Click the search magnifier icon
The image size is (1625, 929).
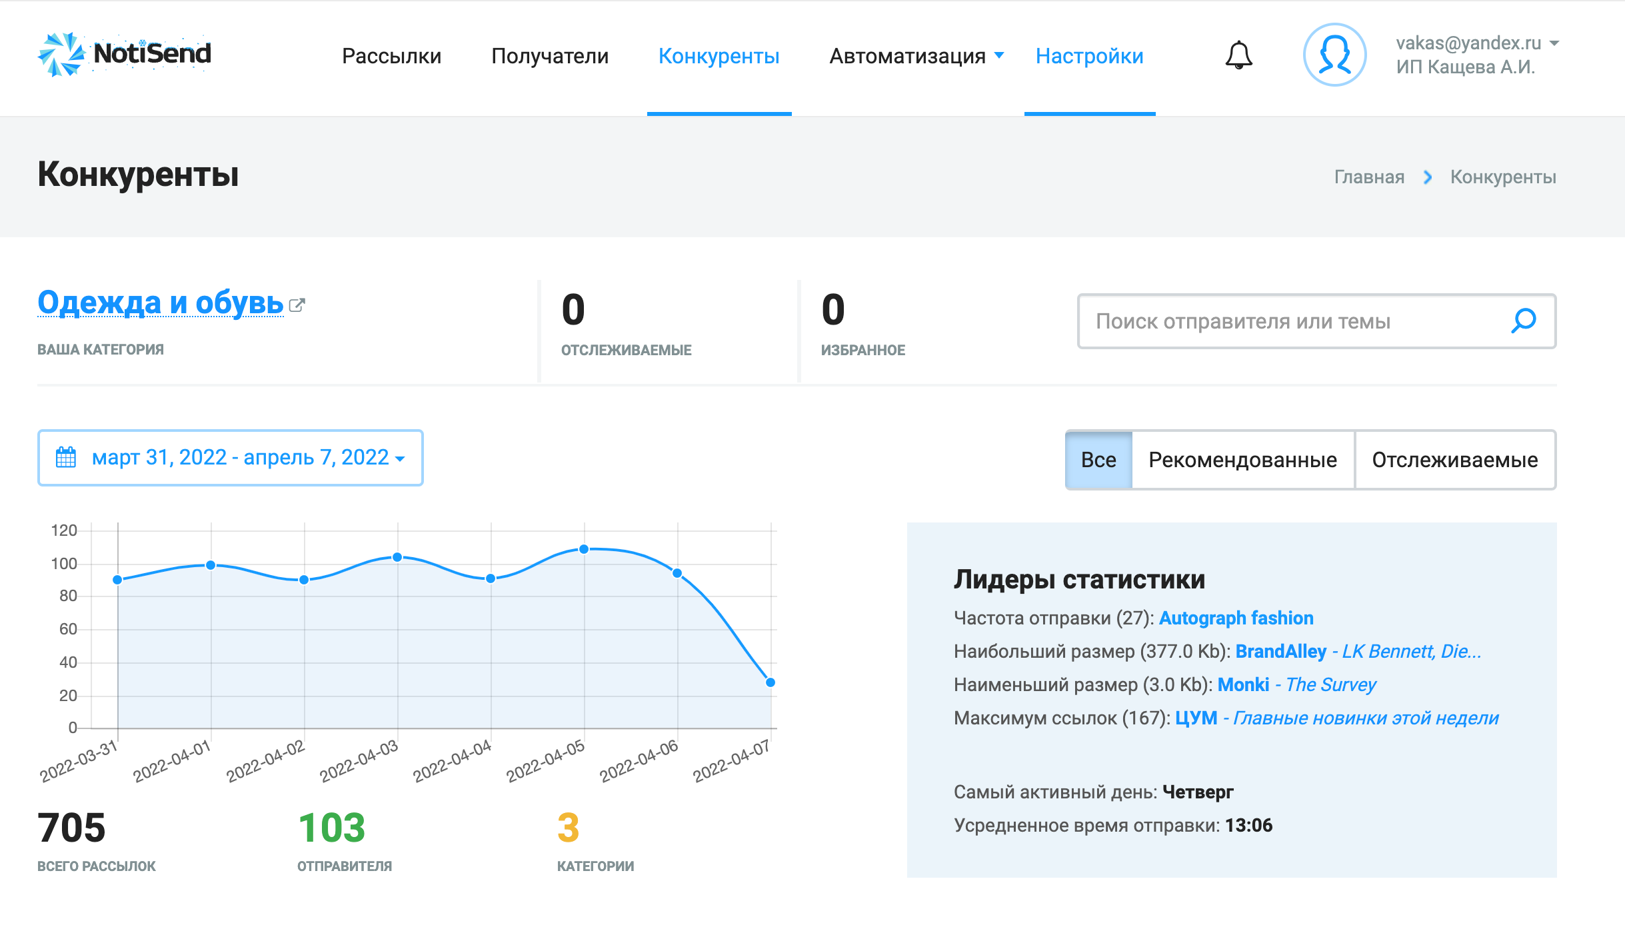(1523, 321)
